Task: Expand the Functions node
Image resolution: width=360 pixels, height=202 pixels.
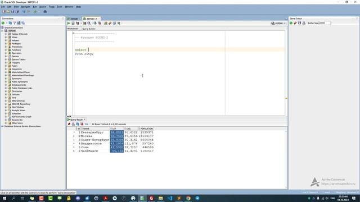Action: pyautogui.click(x=6, y=50)
